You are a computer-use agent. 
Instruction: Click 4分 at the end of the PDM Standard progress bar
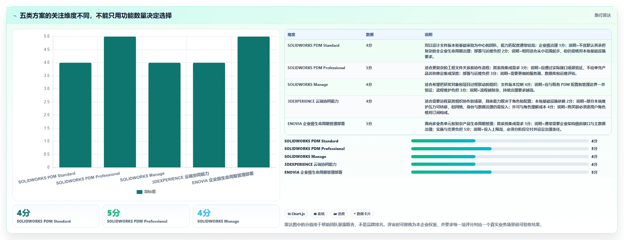[595, 141]
